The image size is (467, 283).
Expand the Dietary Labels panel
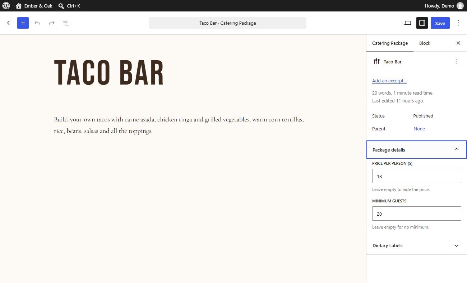pos(417,246)
